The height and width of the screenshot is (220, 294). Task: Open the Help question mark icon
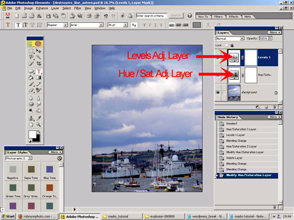189,16
